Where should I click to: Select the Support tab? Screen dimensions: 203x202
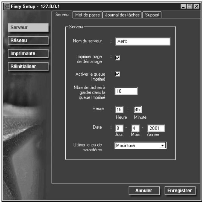(x=152, y=15)
